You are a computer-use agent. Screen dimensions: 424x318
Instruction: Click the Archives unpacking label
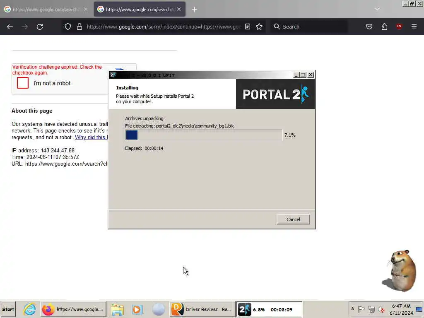pos(144,118)
